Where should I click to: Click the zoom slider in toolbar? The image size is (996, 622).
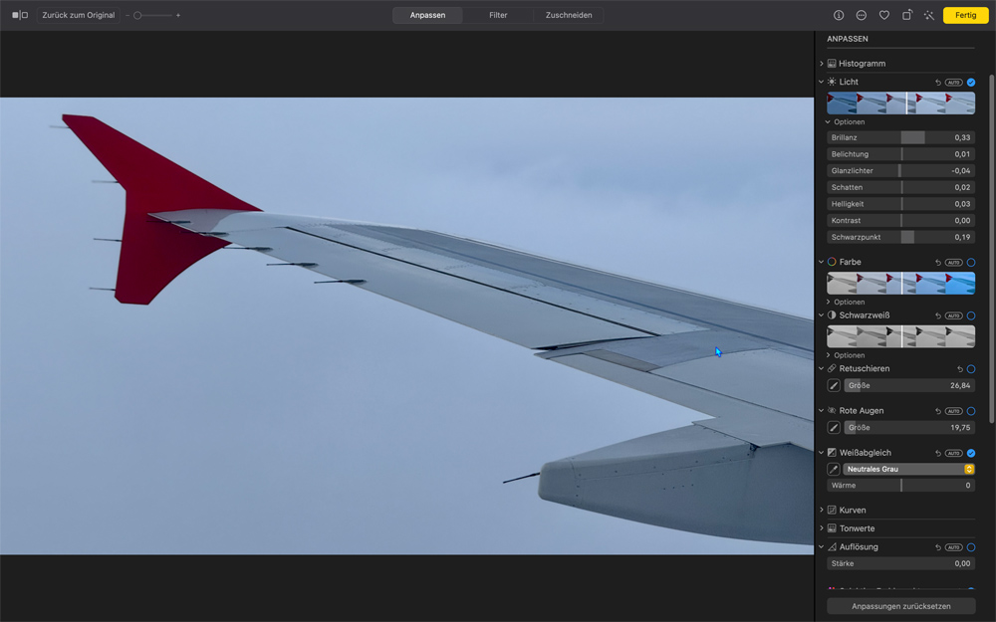(x=152, y=15)
